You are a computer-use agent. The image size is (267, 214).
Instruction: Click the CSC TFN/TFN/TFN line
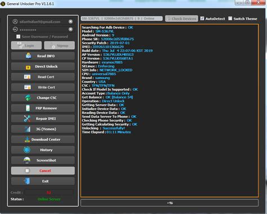tap(98, 86)
